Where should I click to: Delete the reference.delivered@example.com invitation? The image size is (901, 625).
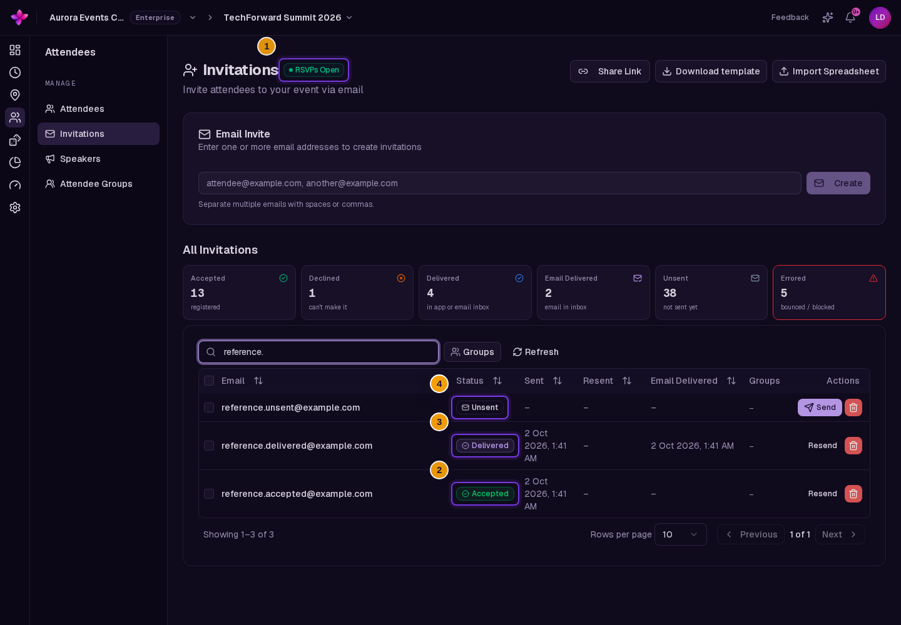click(853, 446)
